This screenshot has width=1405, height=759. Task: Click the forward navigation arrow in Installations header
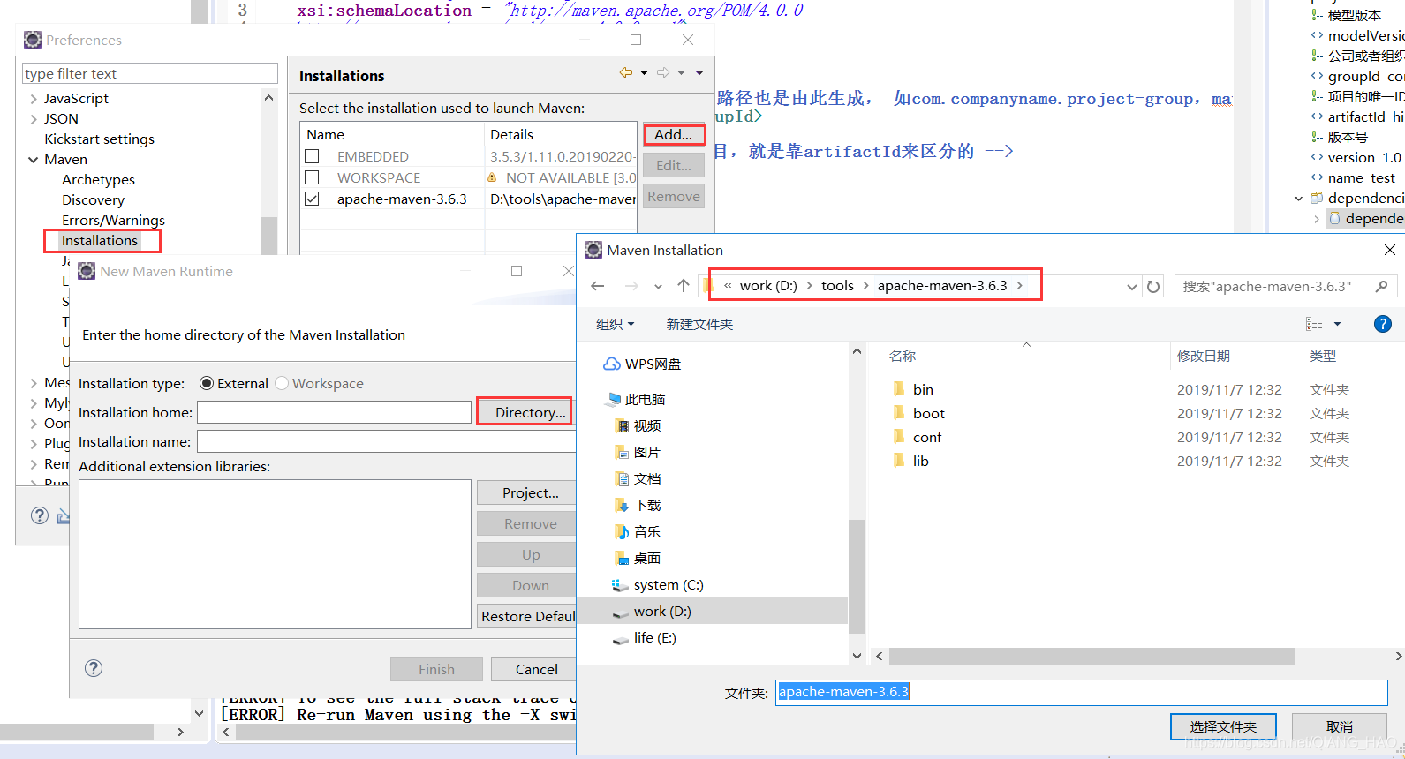[x=663, y=72]
